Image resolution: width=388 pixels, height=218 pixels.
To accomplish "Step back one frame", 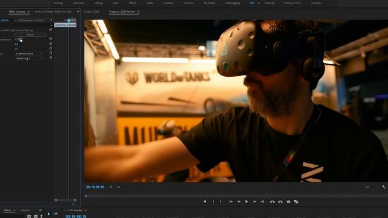I will click(x=239, y=202).
